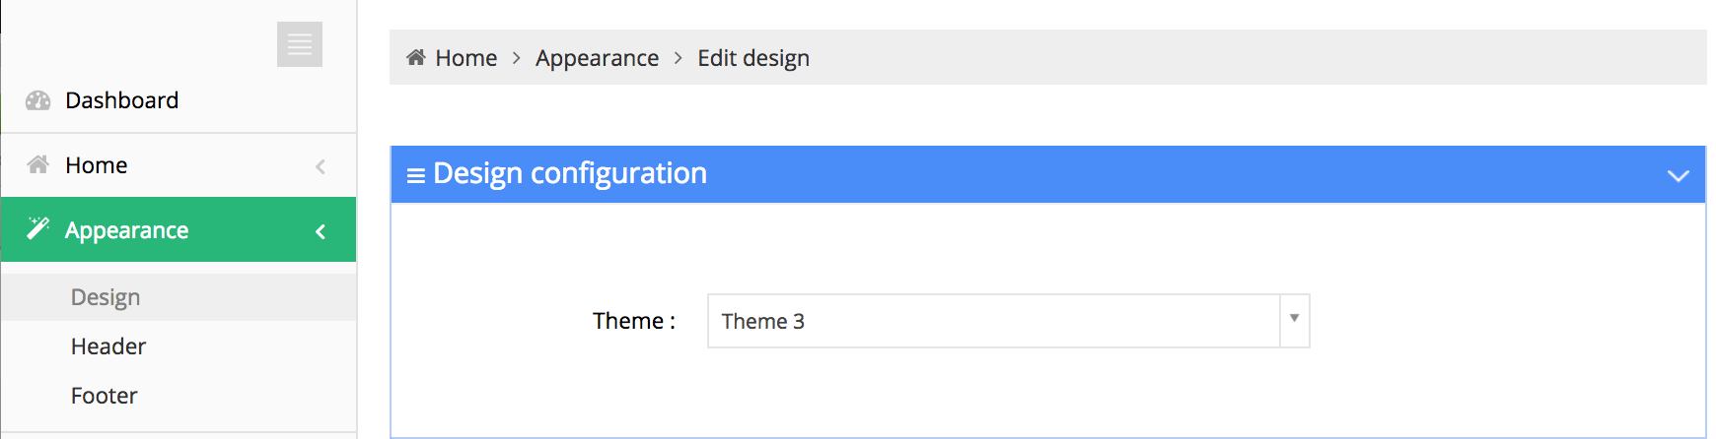Screen dimensions: 1716x439
Task: Open the Design submenu item
Action: pos(106,297)
